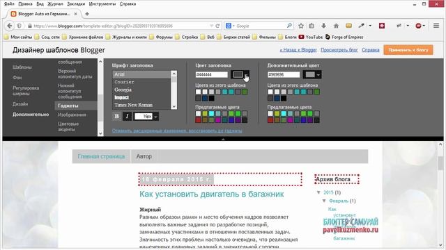446x250 pixels.
Task: Pick the dark blue template swatch under Цвет заголовка
Action: pyautogui.click(x=205, y=99)
